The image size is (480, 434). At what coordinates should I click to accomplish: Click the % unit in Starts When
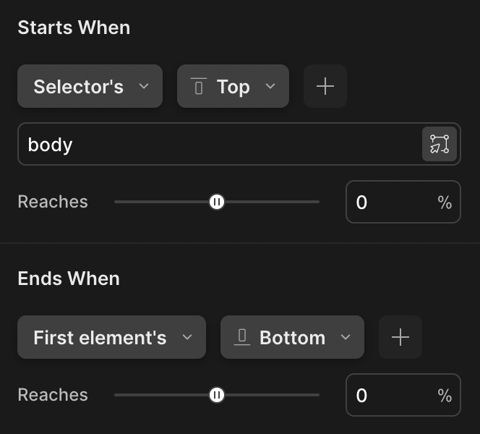coord(445,203)
